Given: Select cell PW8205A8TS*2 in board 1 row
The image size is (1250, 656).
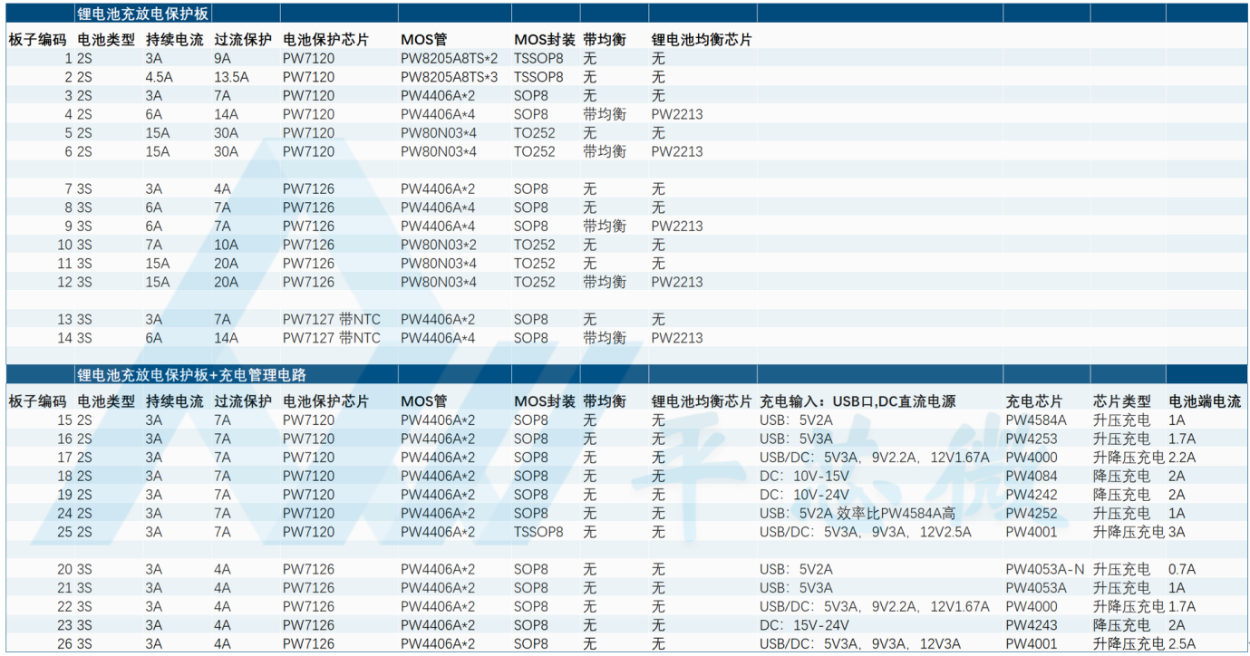Looking at the screenshot, I should coord(450,59).
